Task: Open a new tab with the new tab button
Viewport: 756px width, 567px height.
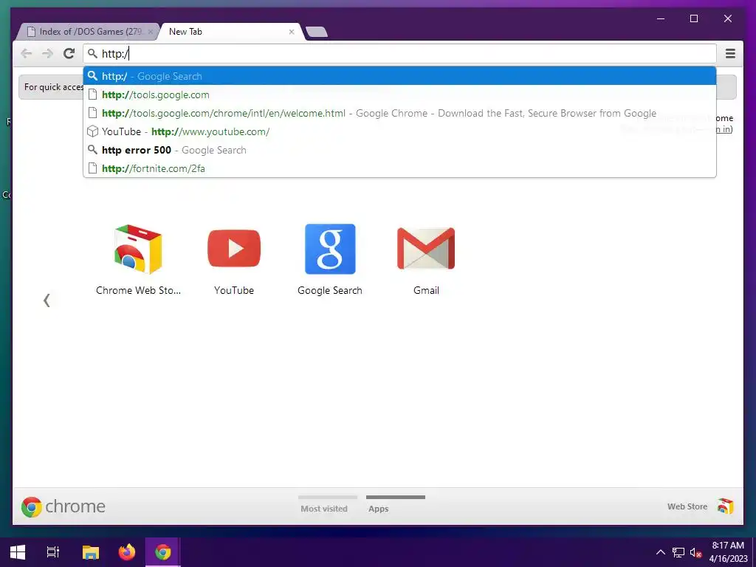Action: point(316,32)
